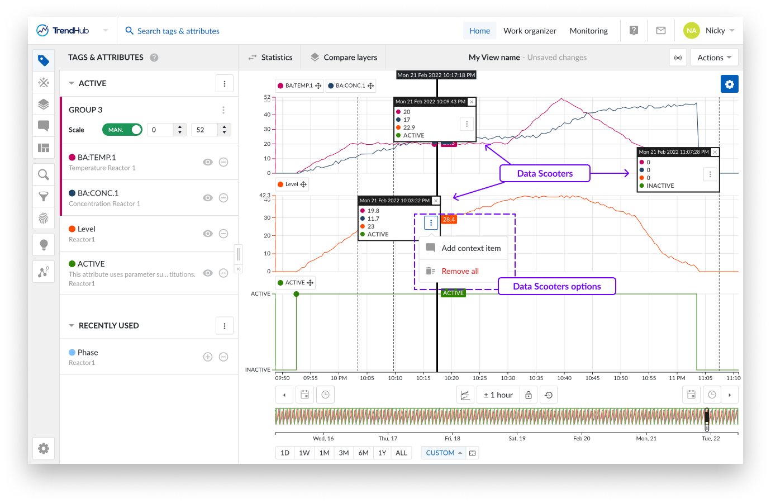Viewport: 771px width, 503px height.
Task: Collapse the RECENTLY USED section
Action: click(72, 326)
